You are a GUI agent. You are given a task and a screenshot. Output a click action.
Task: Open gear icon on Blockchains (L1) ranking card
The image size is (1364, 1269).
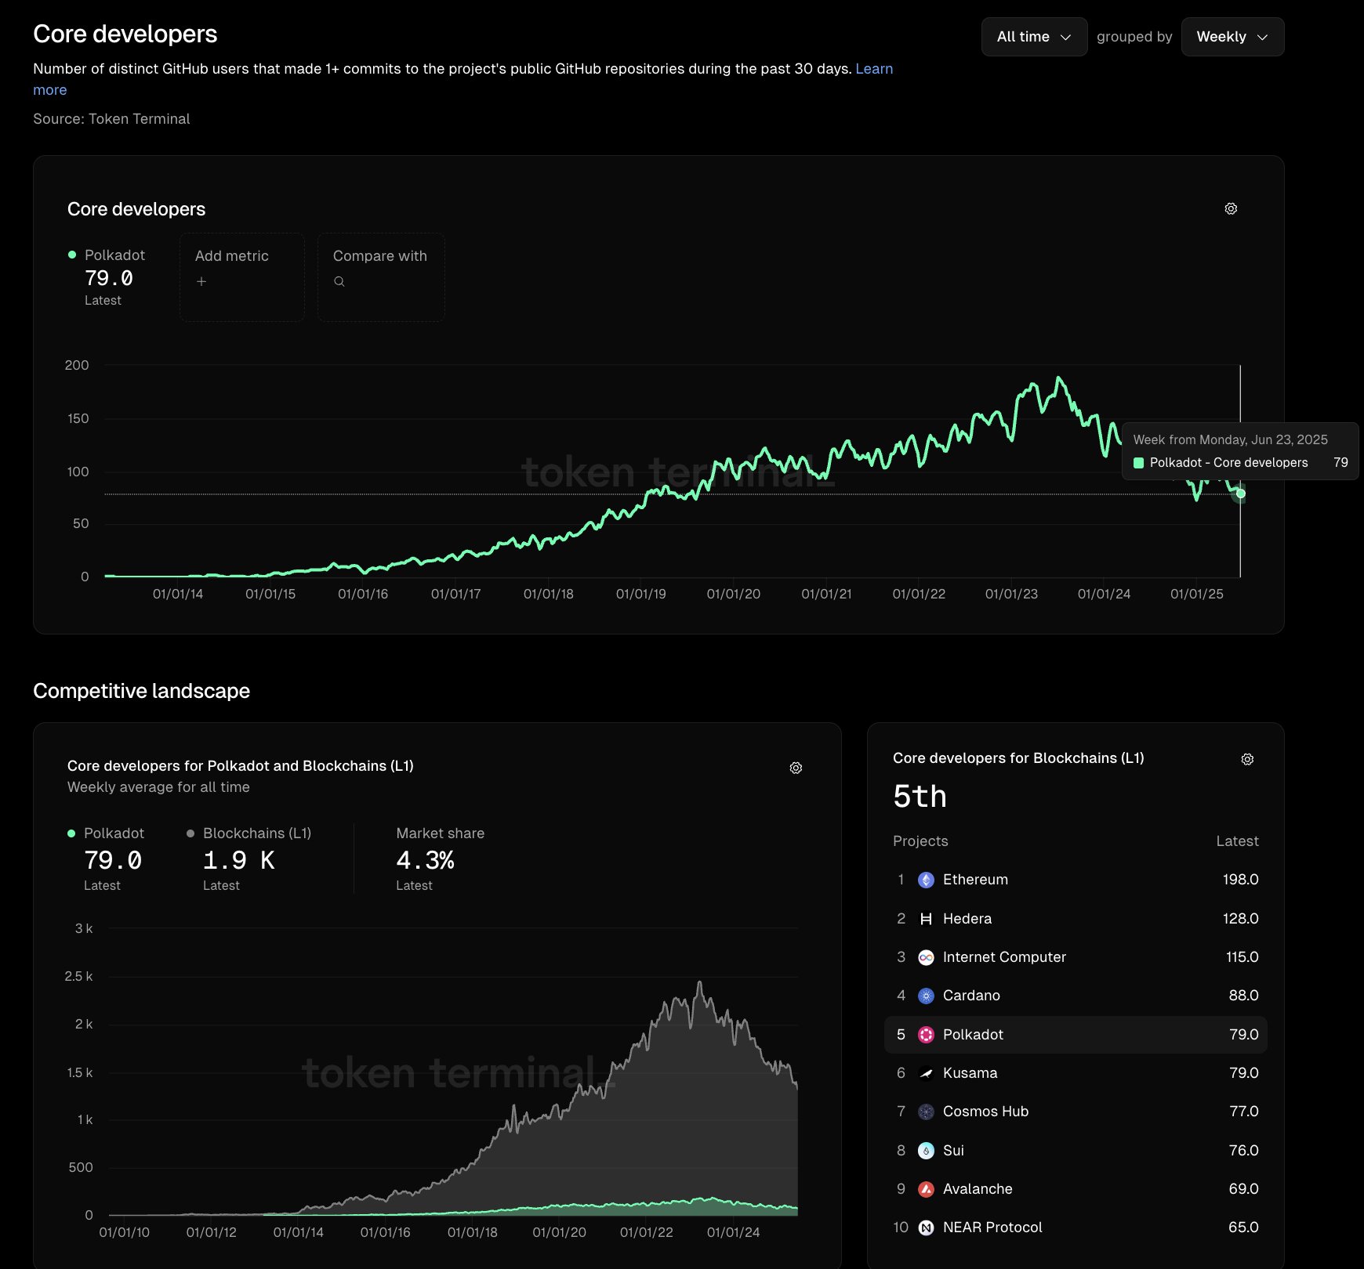[1247, 759]
